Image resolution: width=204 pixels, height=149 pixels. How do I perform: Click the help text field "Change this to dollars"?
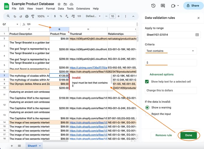[x=171, y=90]
